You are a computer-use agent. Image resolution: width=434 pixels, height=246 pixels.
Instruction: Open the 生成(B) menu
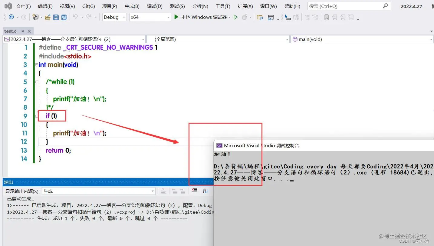(x=132, y=6)
